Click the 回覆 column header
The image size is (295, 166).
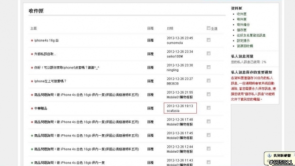(x=150, y=29)
